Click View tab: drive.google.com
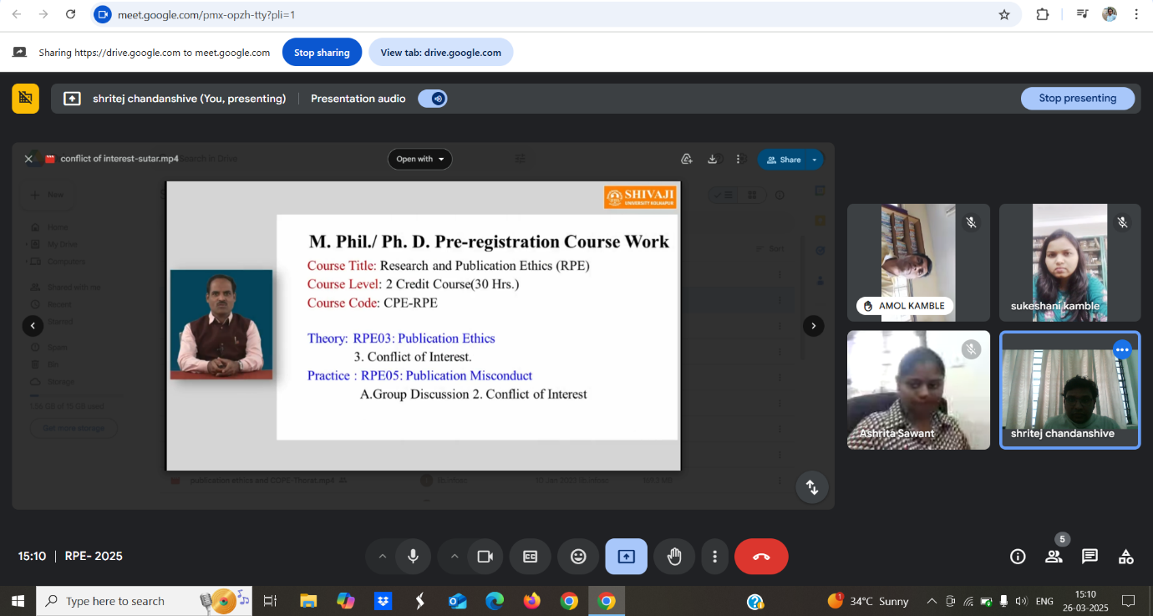This screenshot has width=1153, height=616. [440, 53]
